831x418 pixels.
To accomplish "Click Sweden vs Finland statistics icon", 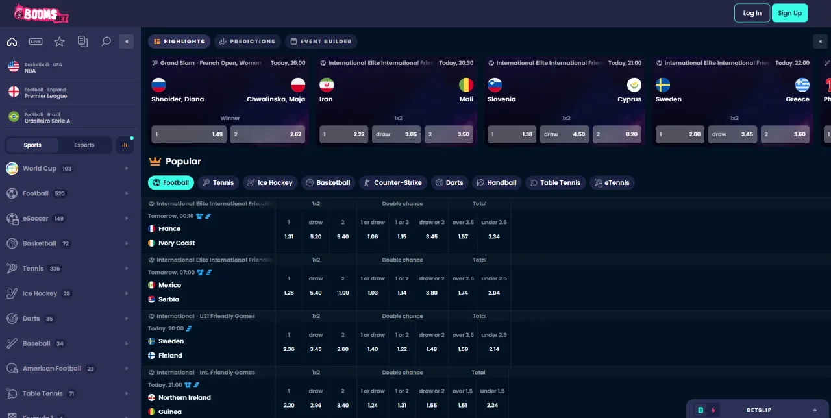I will tap(189, 329).
